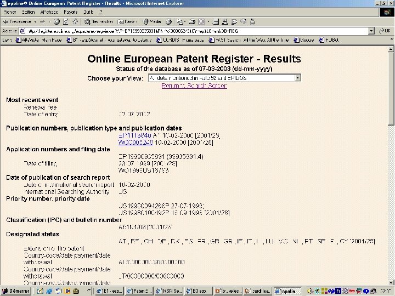Open the HotBot links bar shortcut
Screen dimensions: 395x296
click(x=329, y=40)
